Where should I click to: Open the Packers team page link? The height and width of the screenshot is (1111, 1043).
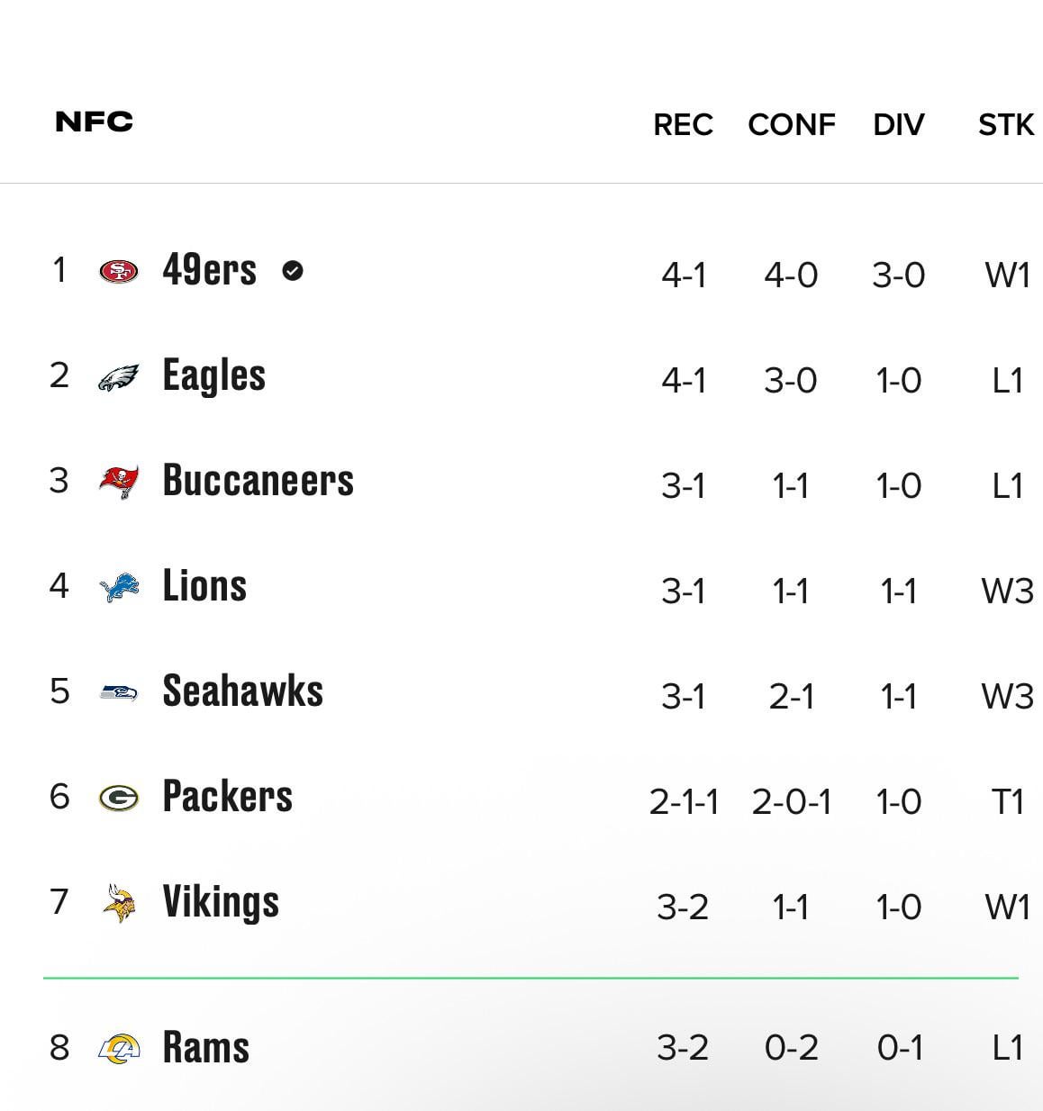tap(227, 797)
